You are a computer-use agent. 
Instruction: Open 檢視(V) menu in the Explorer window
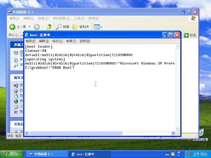point(43,18)
